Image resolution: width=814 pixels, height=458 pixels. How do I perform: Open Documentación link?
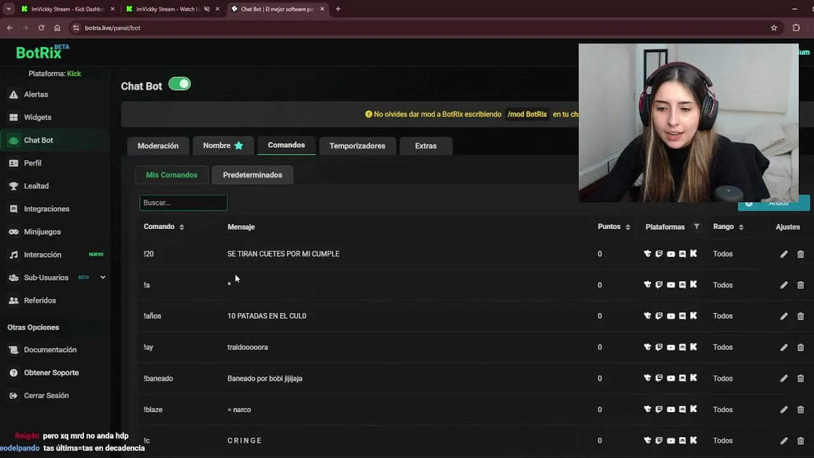pyautogui.click(x=50, y=350)
